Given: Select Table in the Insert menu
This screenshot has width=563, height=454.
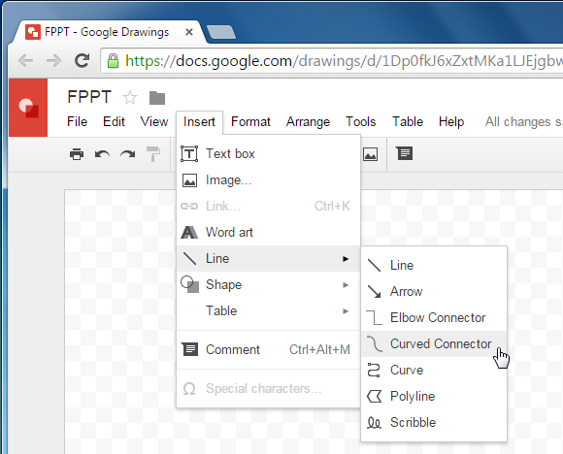Looking at the screenshot, I should [x=268, y=310].
